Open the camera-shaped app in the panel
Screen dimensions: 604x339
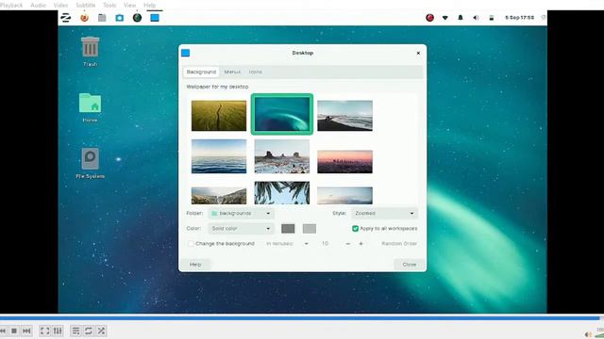pyautogui.click(x=120, y=18)
